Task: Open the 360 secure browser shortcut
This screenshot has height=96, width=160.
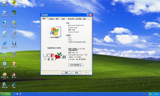Action: pyautogui.click(x=4, y=55)
